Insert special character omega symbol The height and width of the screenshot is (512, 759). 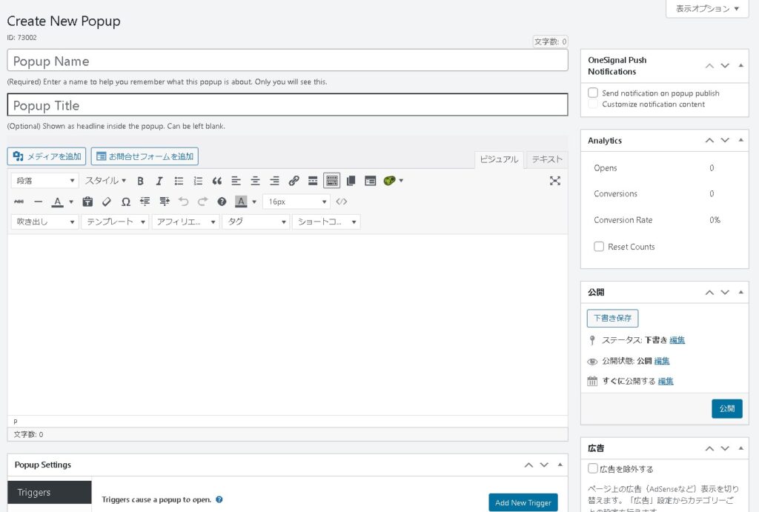(x=125, y=202)
